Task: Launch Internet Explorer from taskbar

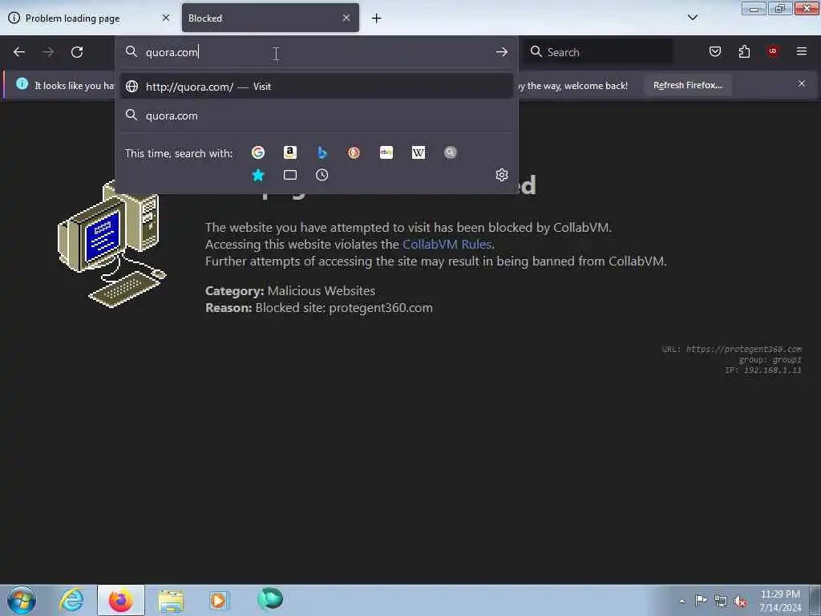Action: [x=71, y=600]
